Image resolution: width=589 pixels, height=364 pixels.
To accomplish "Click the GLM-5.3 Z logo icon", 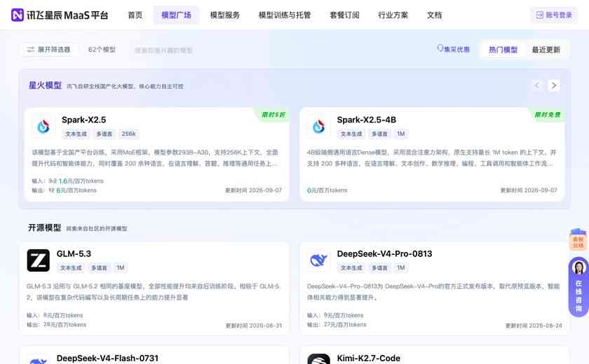I will point(39,260).
